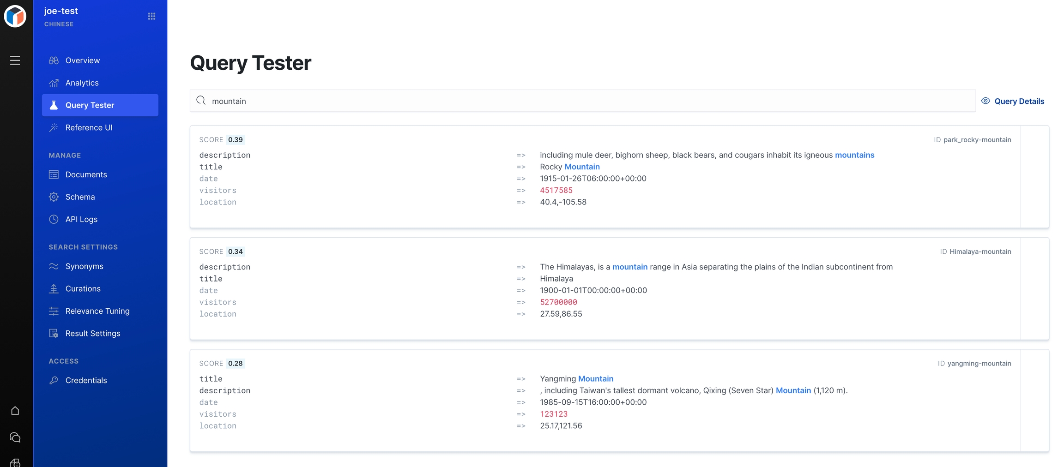This screenshot has height=467, width=1064.
Task: Open Synonyms settings
Action: 84,266
